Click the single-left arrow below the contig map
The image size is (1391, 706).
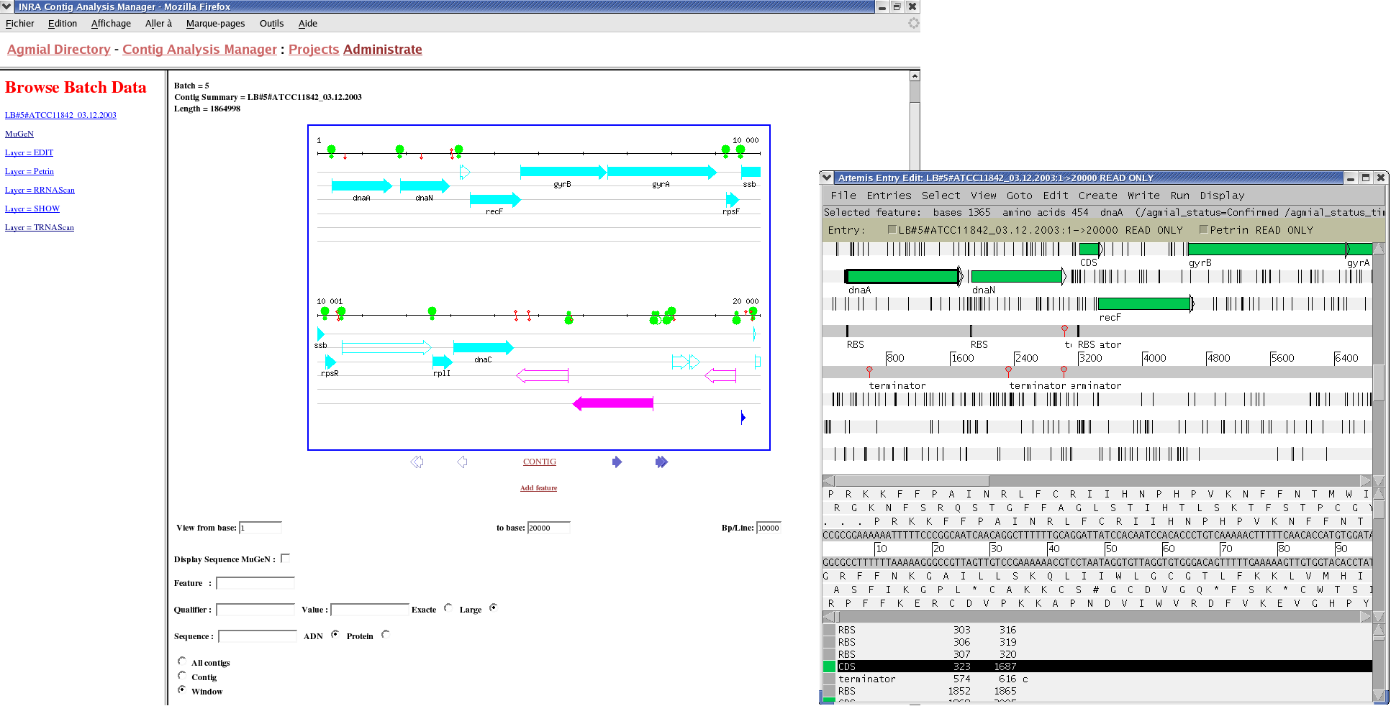click(x=462, y=462)
